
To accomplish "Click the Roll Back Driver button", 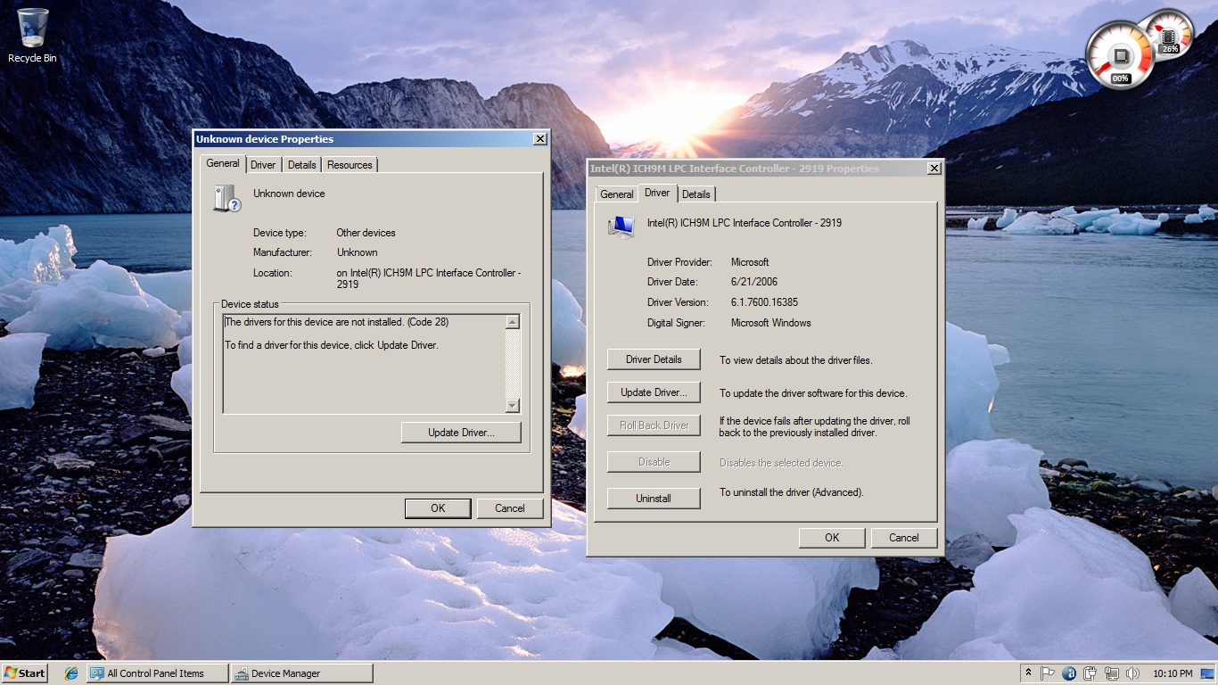I will point(654,425).
